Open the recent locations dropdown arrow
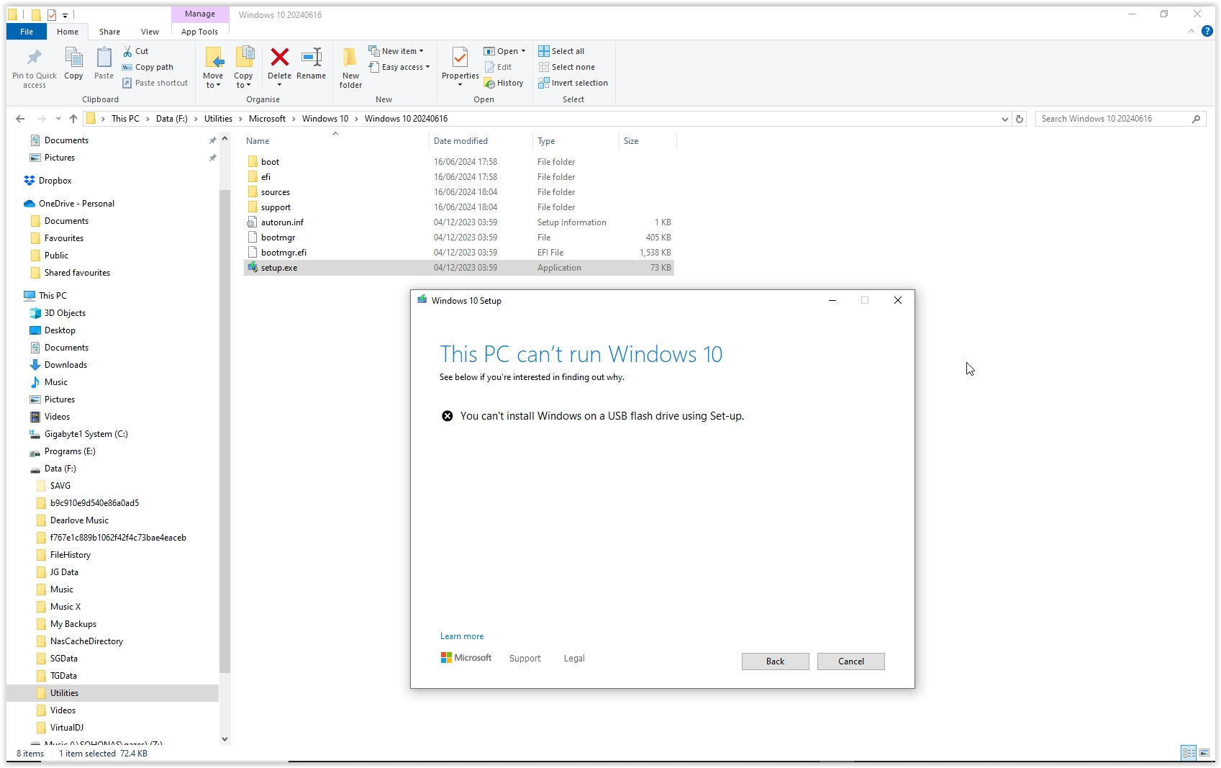This screenshot has height=768, width=1221. click(x=58, y=119)
